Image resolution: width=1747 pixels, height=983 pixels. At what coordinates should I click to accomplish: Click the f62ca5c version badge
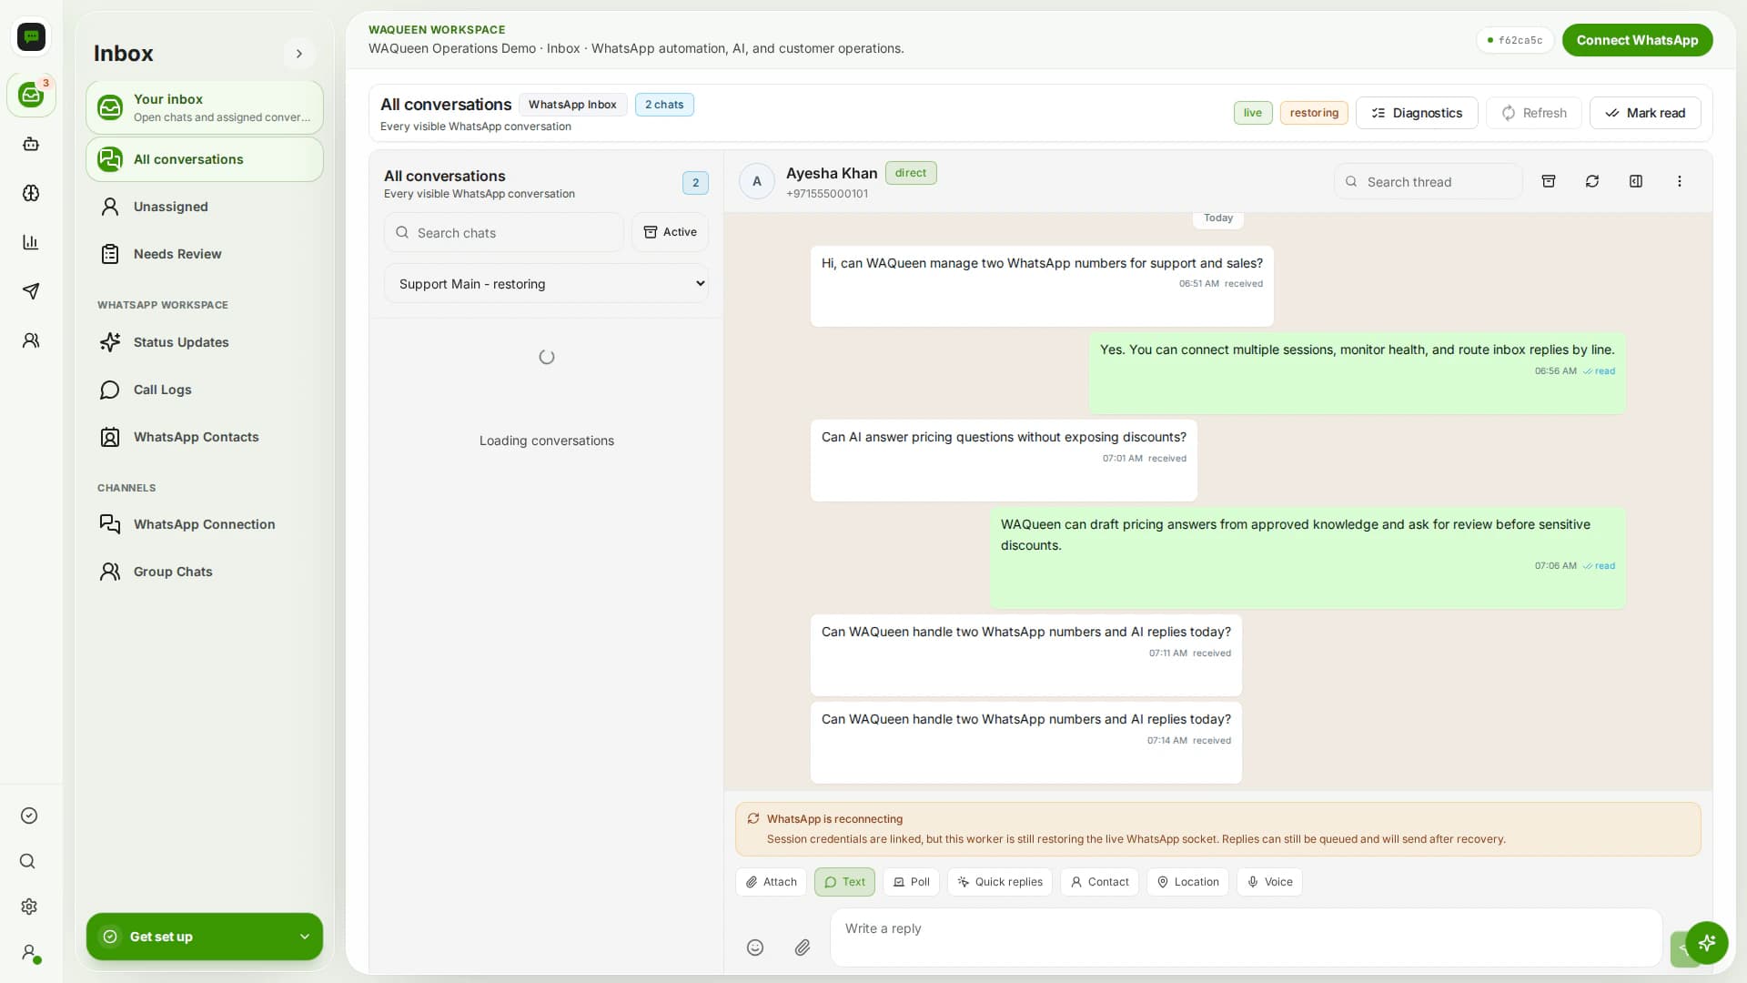pos(1514,40)
